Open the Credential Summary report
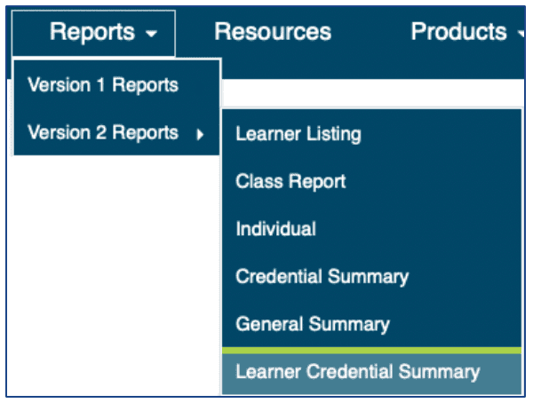This screenshot has width=533, height=403. pyautogui.click(x=322, y=276)
